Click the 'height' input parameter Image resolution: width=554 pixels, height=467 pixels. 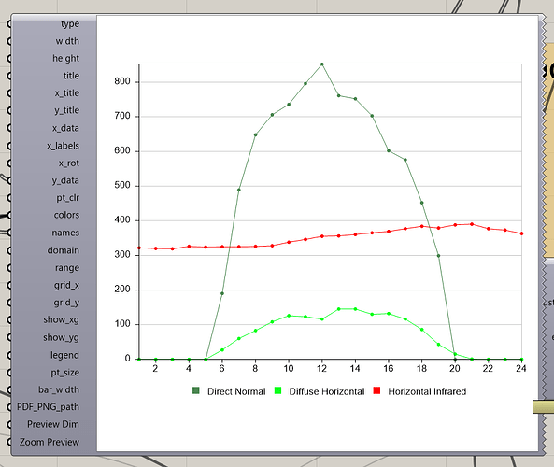coord(65,58)
